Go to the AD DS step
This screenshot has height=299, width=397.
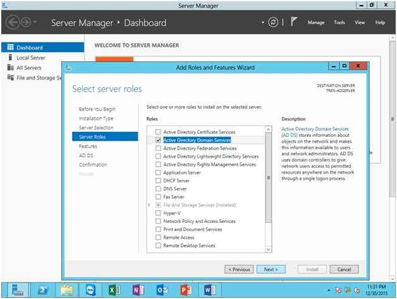[86, 155]
